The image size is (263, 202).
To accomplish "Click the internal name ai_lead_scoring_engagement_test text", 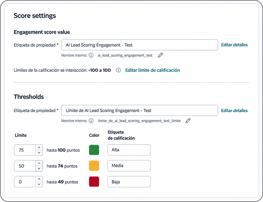I will (x=125, y=56).
